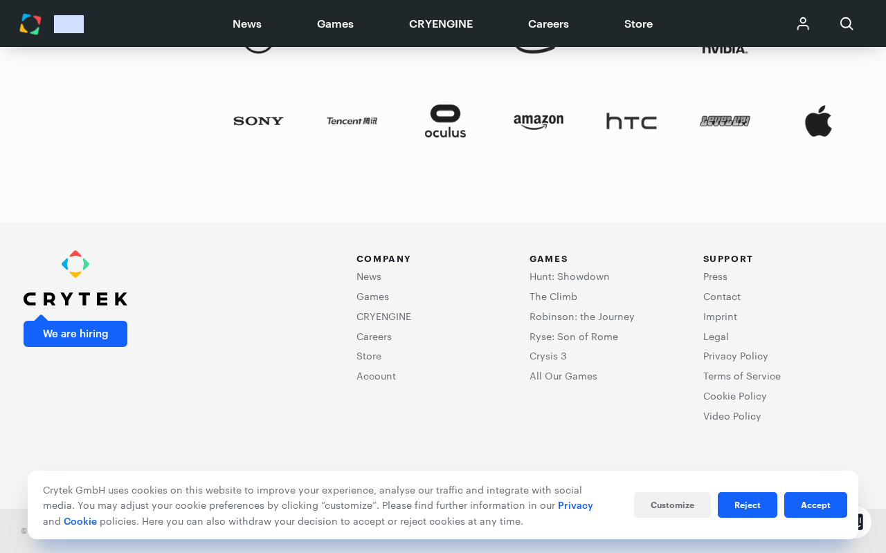The height and width of the screenshot is (553, 886).
Task: Click the Sony partner logo
Action: click(x=258, y=121)
